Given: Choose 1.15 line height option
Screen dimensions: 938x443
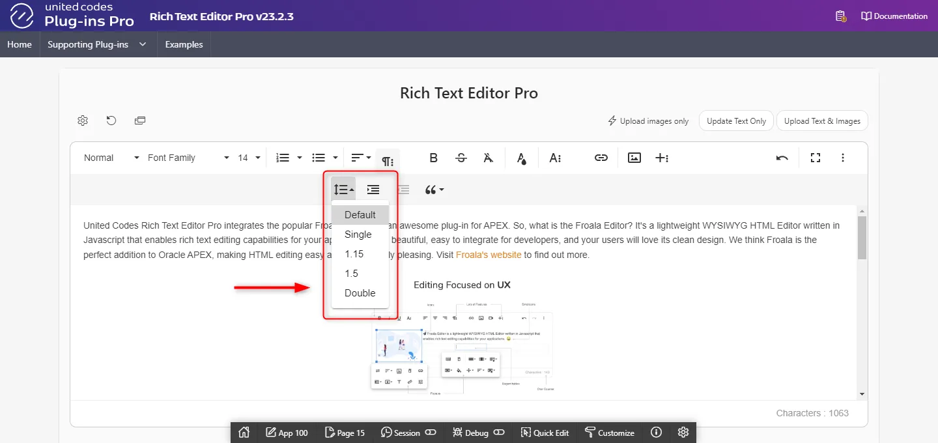Looking at the screenshot, I should click(354, 254).
